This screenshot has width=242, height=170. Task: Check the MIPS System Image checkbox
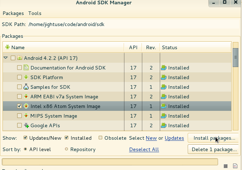pos(19,116)
